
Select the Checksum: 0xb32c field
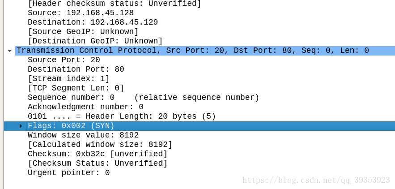coord(98,154)
